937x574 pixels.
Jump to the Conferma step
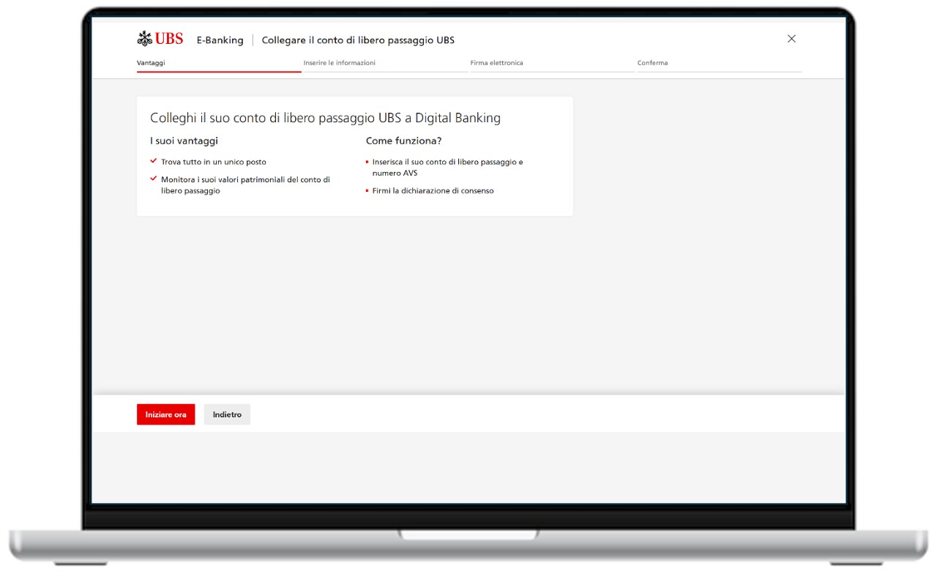click(652, 63)
